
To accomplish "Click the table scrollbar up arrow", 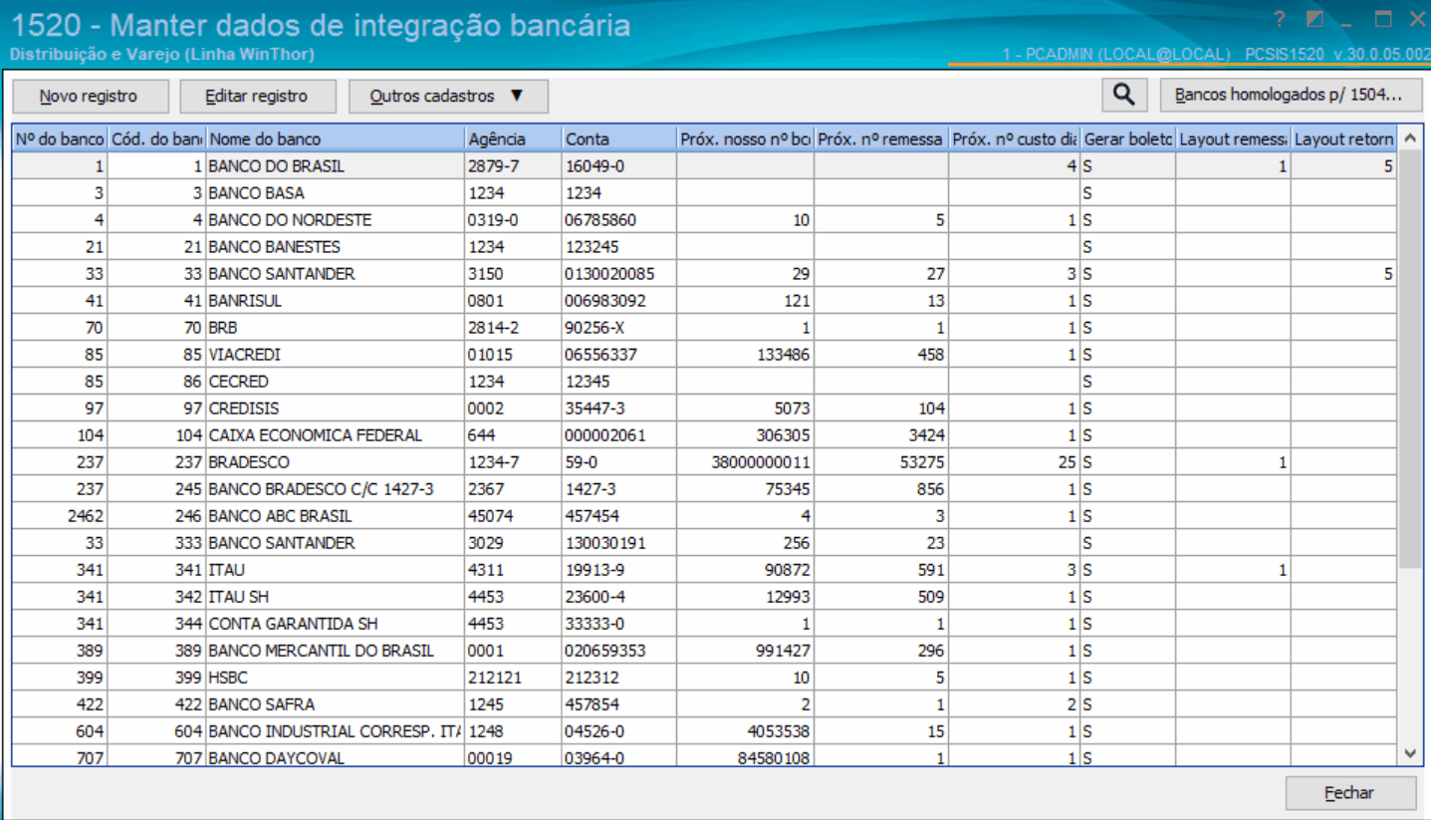I will coord(1409,138).
